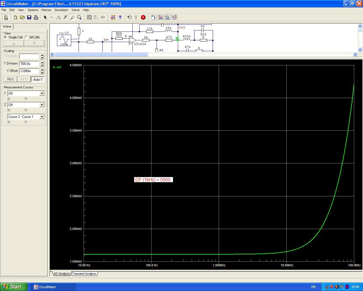Open Measurement Cursor 1 dropdown
This screenshot has width=363, height=291.
click(x=42, y=93)
